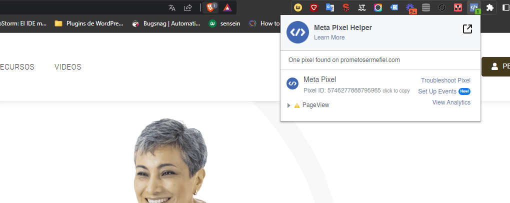
Task: Click the share page icon
Action: [188, 8]
